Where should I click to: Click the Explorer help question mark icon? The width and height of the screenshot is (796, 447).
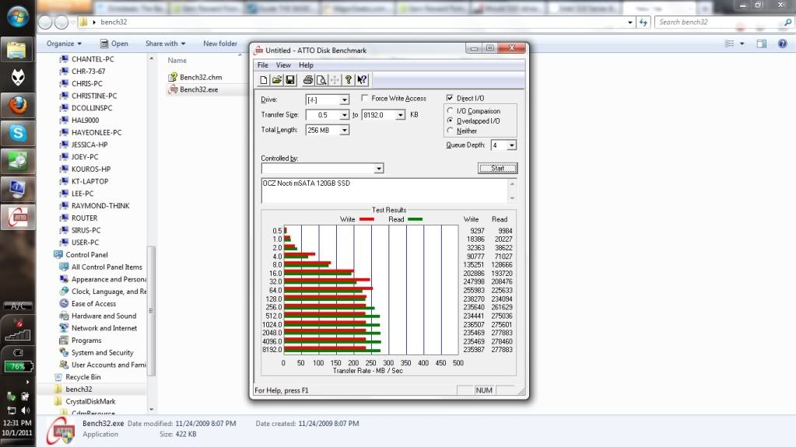782,44
